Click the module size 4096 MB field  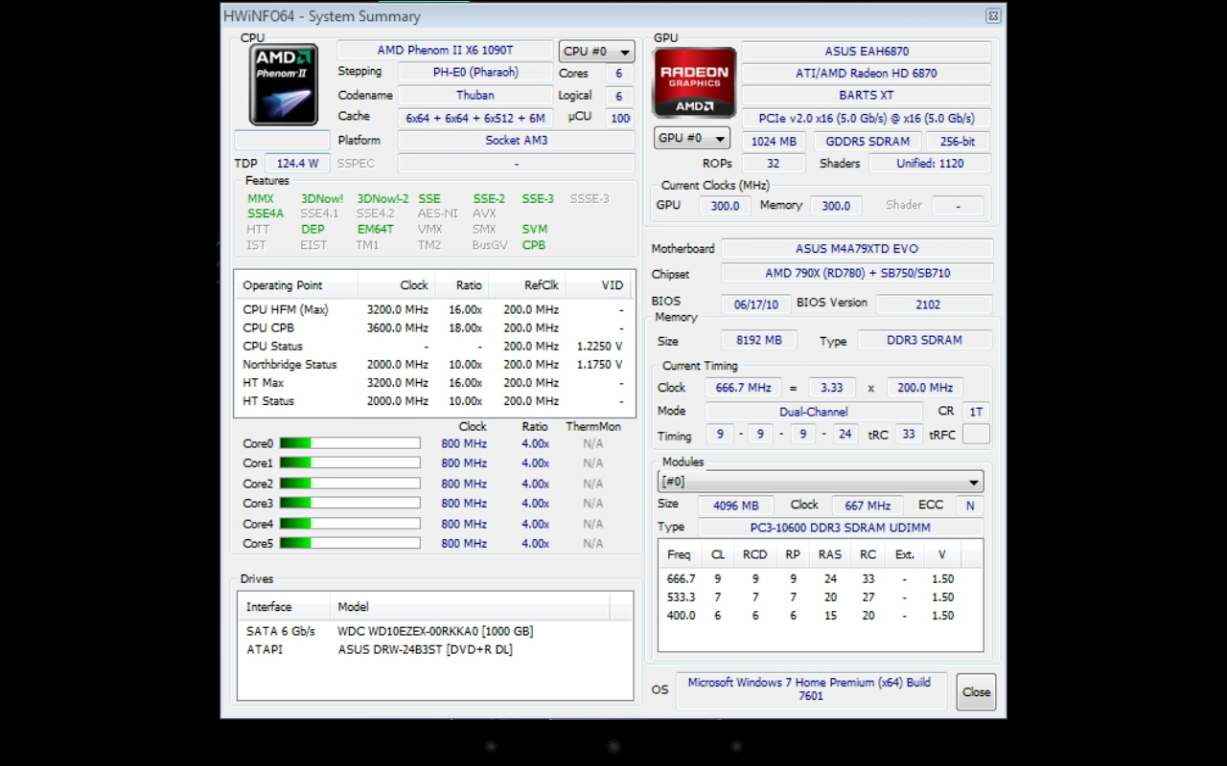click(x=736, y=506)
